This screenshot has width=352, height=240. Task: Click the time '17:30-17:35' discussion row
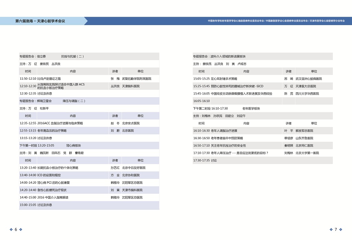click(263, 160)
